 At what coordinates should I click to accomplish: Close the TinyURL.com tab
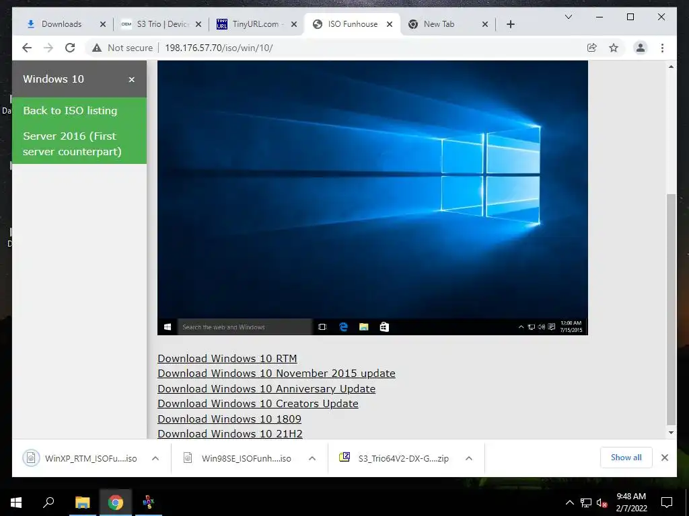coord(294,24)
